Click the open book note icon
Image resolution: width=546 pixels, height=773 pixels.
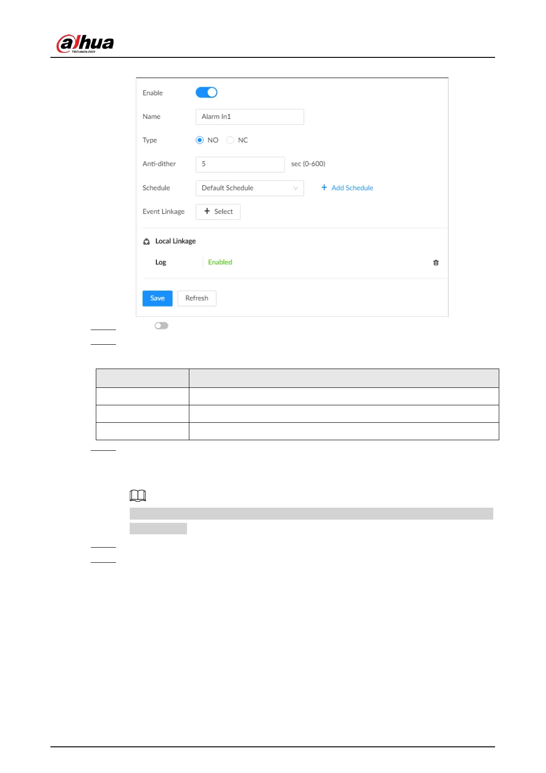138,495
